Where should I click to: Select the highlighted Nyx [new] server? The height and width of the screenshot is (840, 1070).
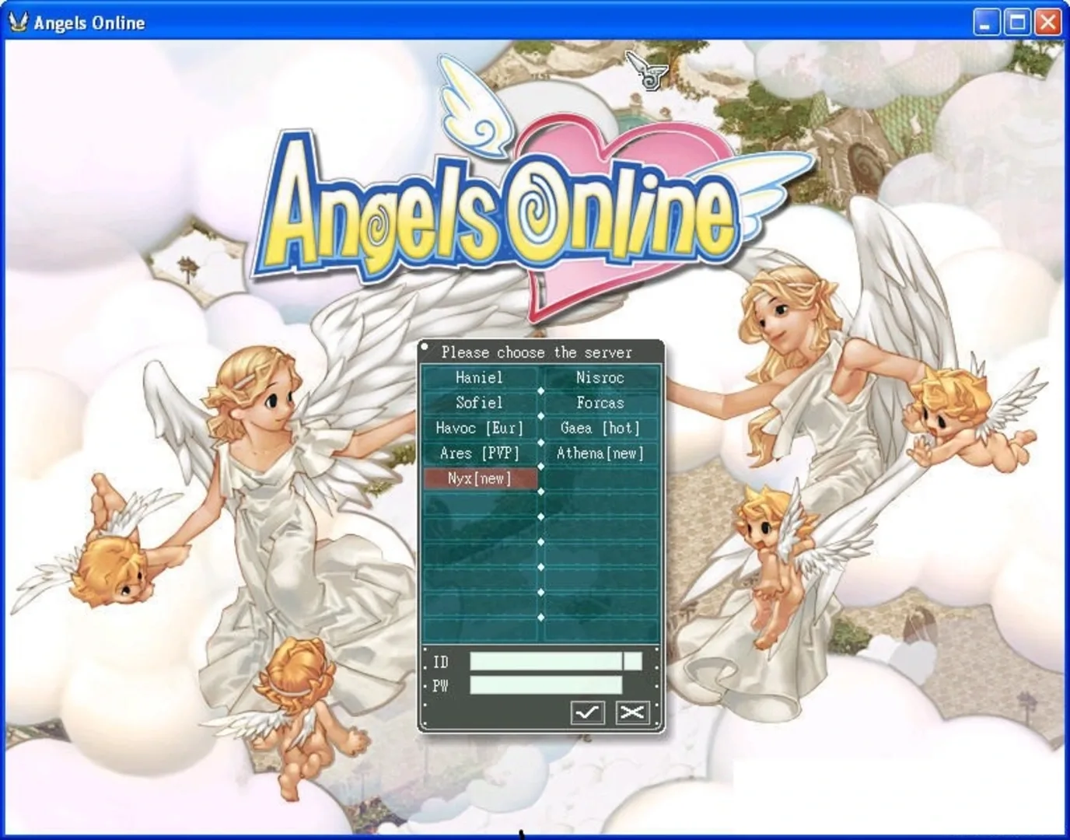480,478
